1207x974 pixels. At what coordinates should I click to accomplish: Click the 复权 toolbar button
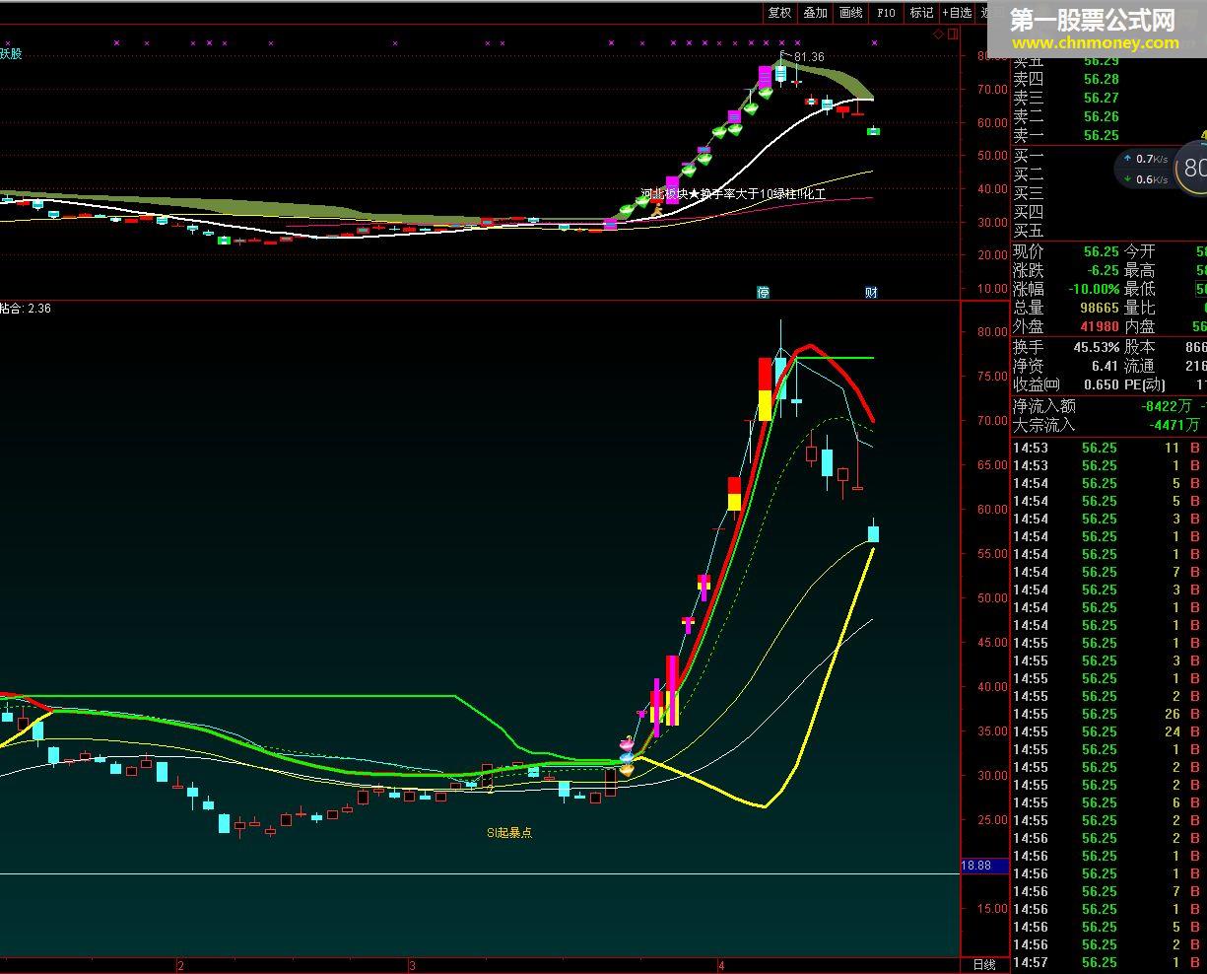[x=779, y=13]
